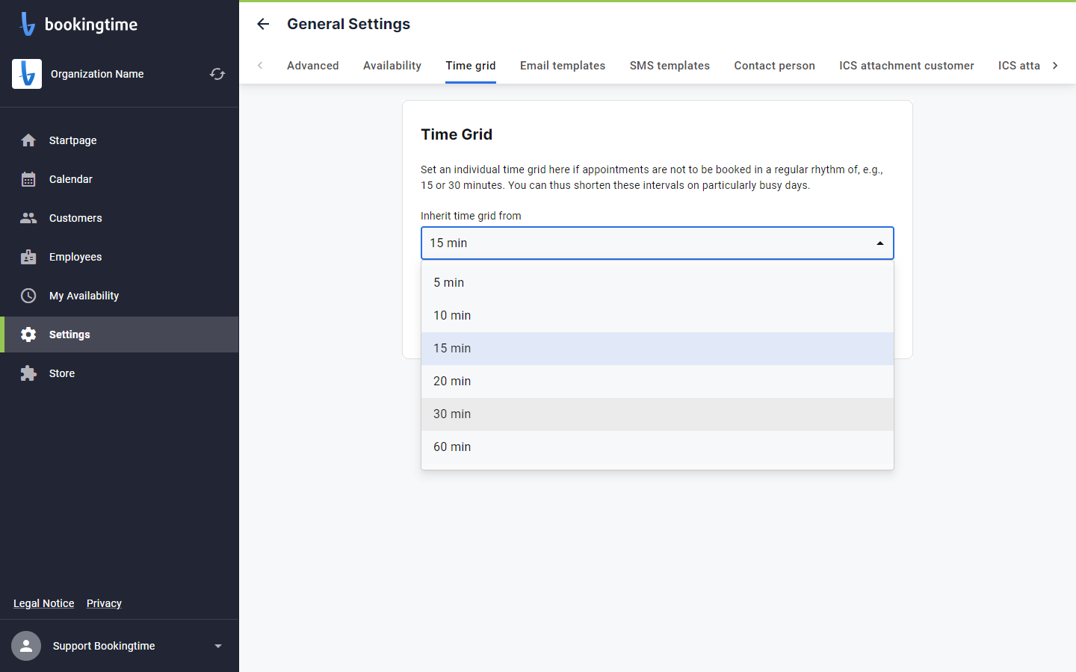This screenshot has width=1076, height=672.
Task: Switch to the Availability tab
Action: pos(392,66)
